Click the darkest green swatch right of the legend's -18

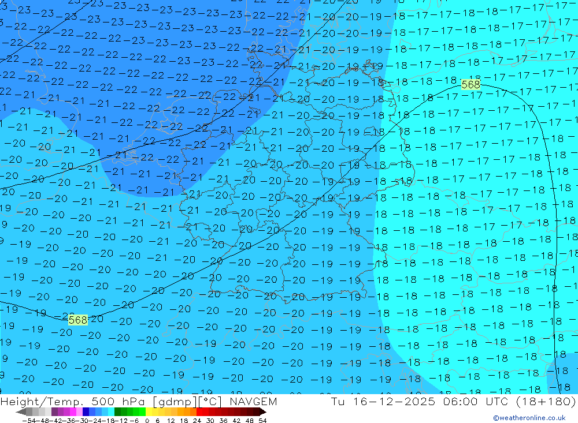tap(117, 412)
